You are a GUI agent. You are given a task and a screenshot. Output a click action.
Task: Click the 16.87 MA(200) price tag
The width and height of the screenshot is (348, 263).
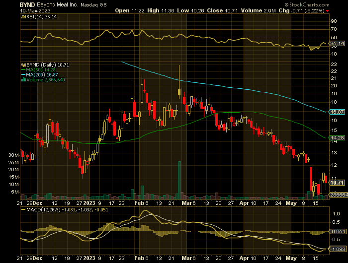(x=337, y=112)
